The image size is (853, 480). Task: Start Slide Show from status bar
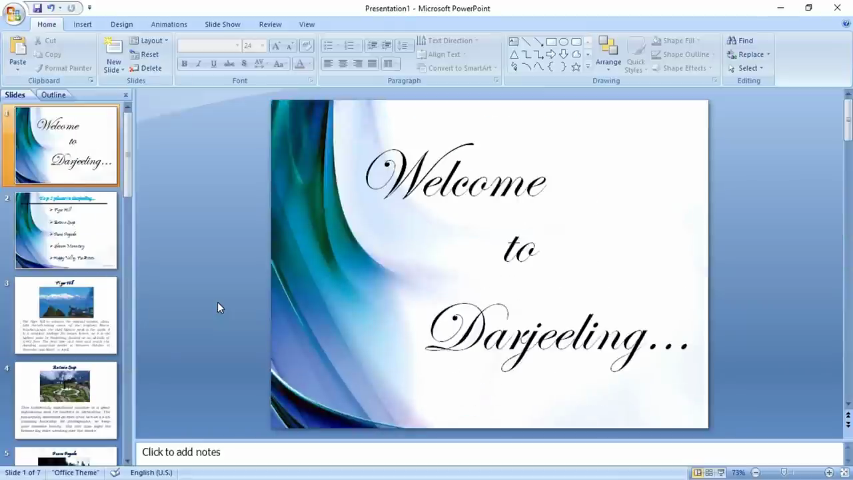tap(721, 473)
